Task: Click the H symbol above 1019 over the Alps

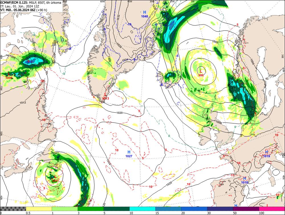Action: [266, 152]
